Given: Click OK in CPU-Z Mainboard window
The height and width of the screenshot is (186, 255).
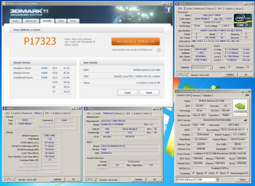Looking at the screenshot, I should 155,180.
